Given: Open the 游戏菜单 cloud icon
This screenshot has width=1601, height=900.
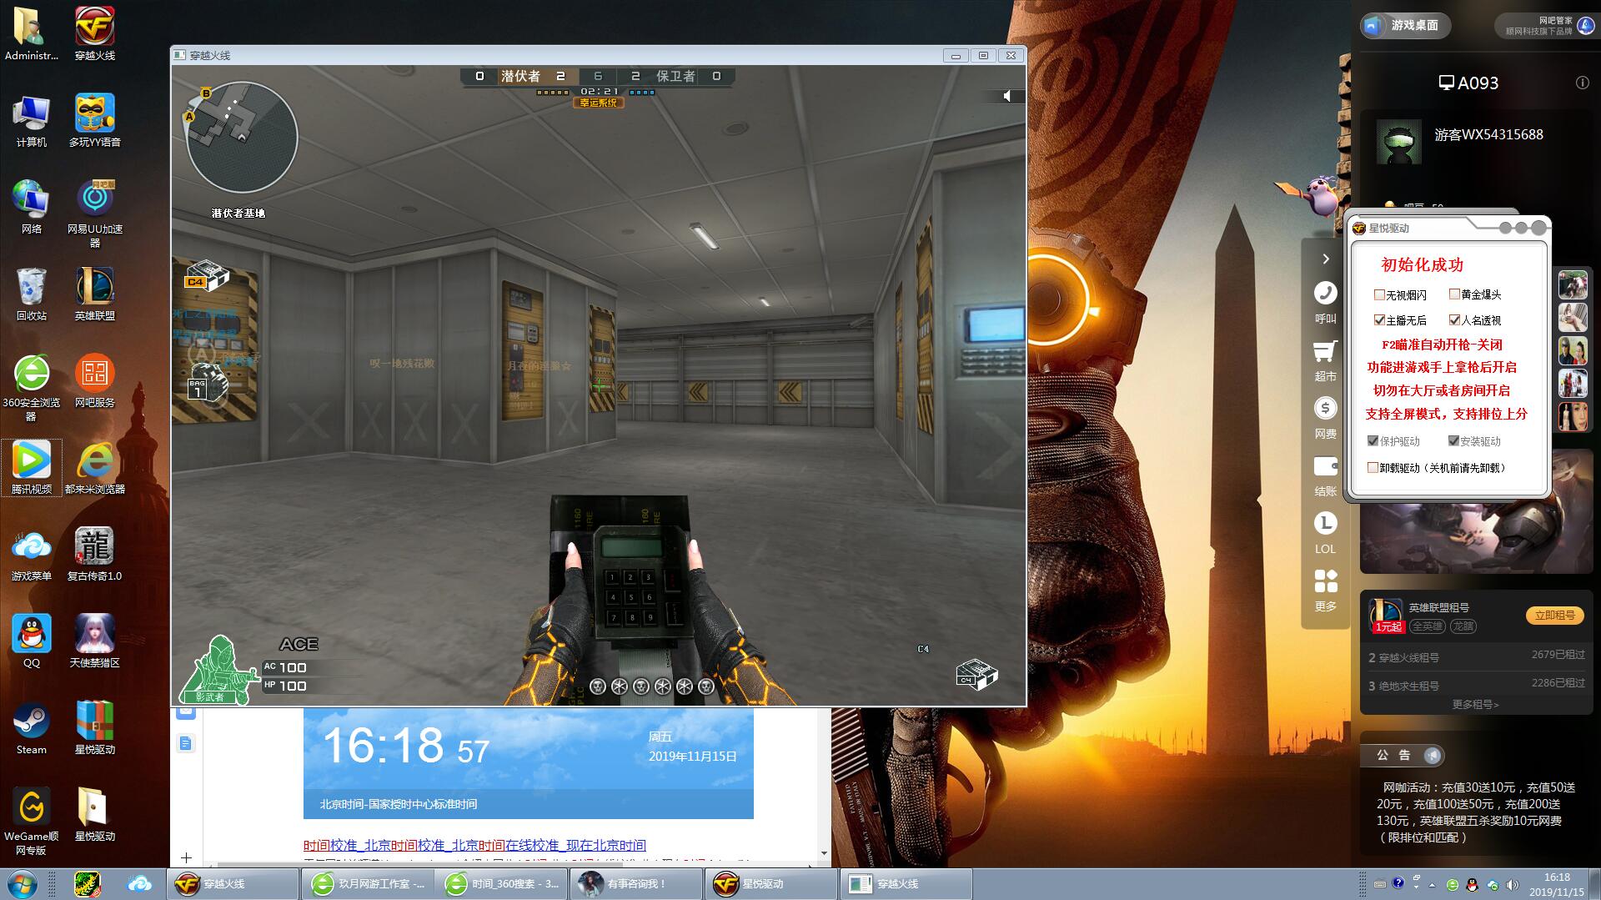Looking at the screenshot, I should tap(31, 556).
